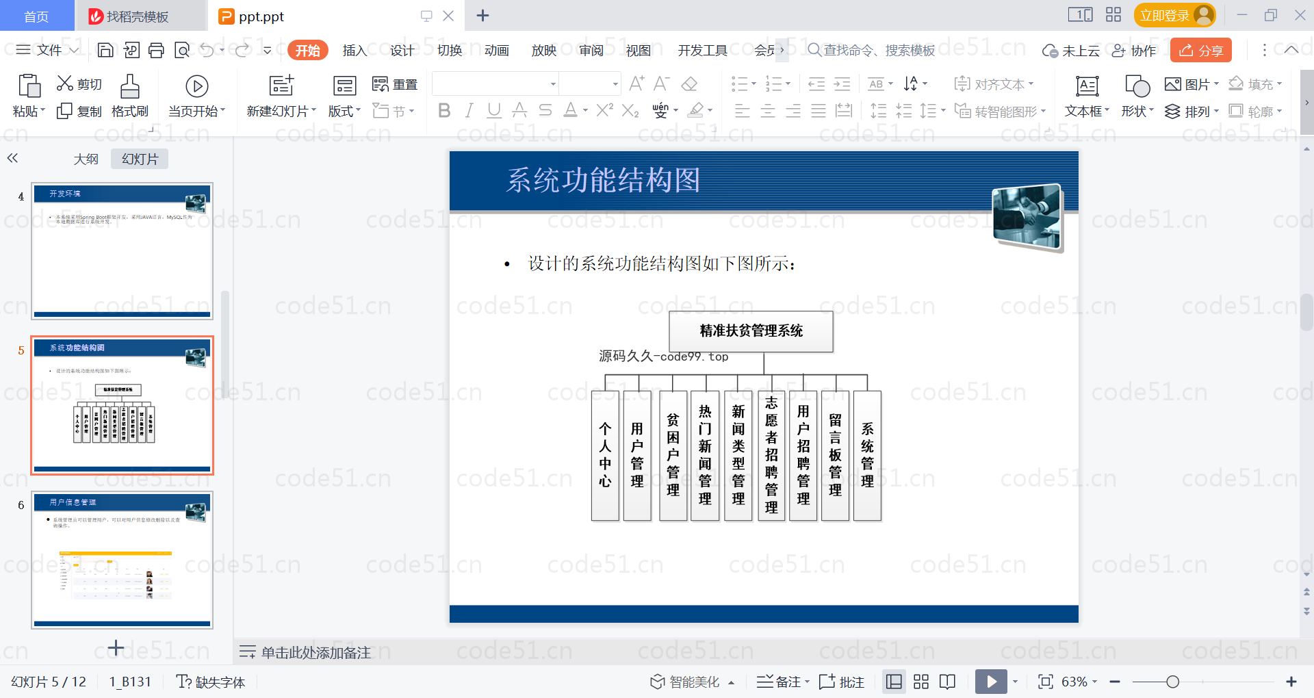This screenshot has height=698, width=1314.
Task: Switch to slide sorter view
Action: point(921,682)
